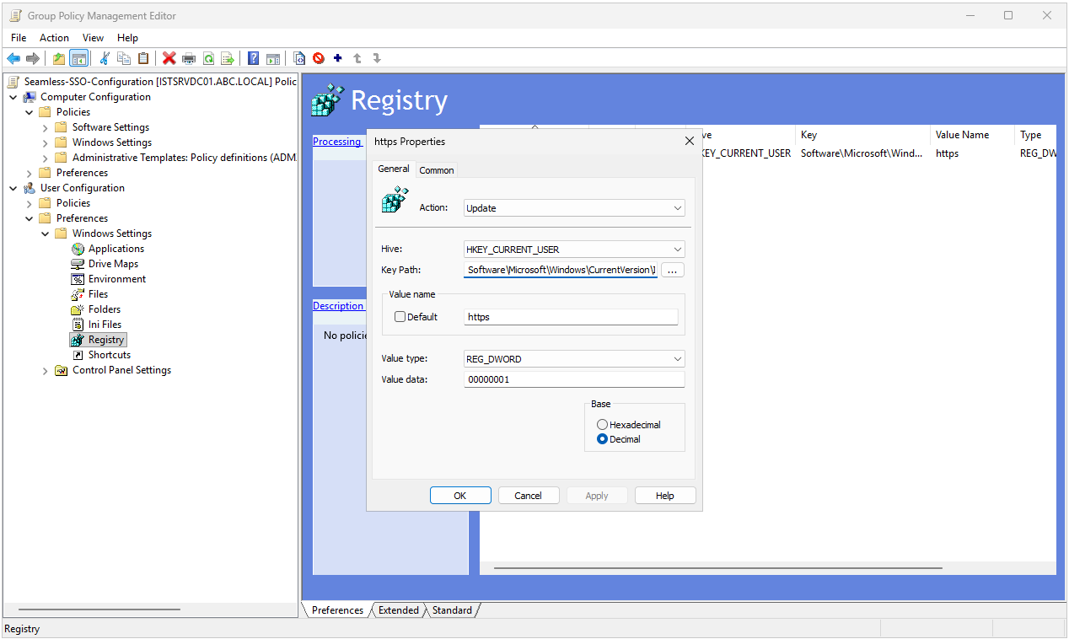Image resolution: width=1069 pixels, height=639 pixels.
Task: Click the grey Forward arrow in toolbar
Action: point(33,58)
